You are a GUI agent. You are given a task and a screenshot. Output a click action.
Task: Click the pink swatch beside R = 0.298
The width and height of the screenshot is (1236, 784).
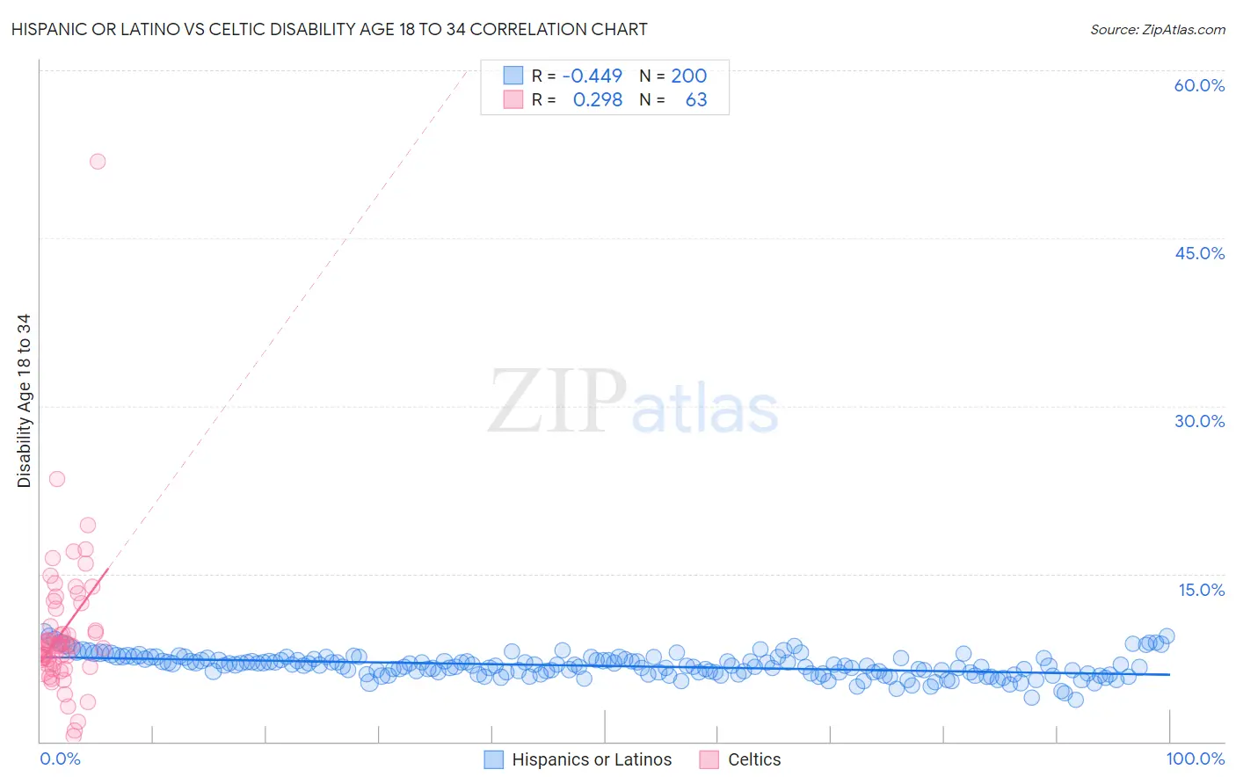coord(513,99)
